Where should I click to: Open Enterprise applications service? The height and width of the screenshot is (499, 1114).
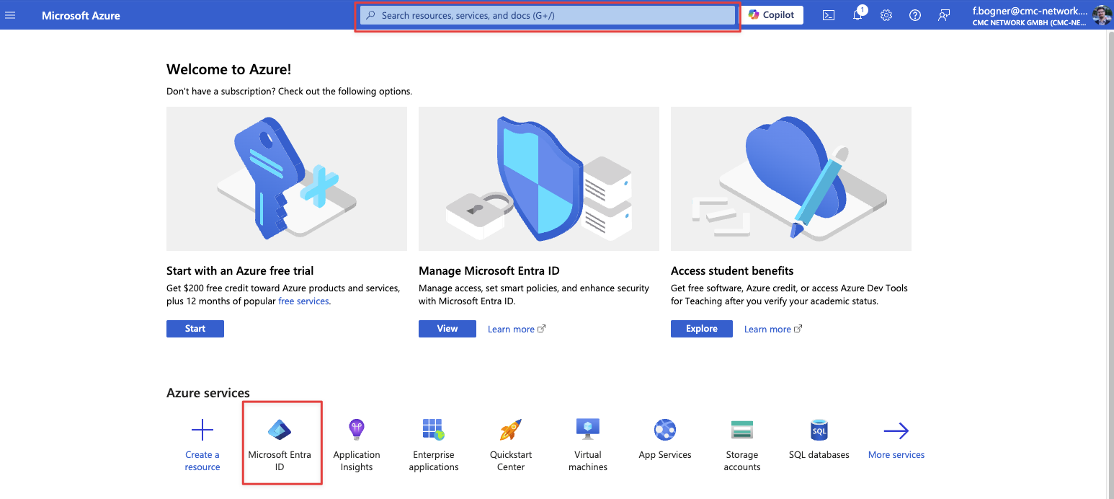click(x=433, y=444)
